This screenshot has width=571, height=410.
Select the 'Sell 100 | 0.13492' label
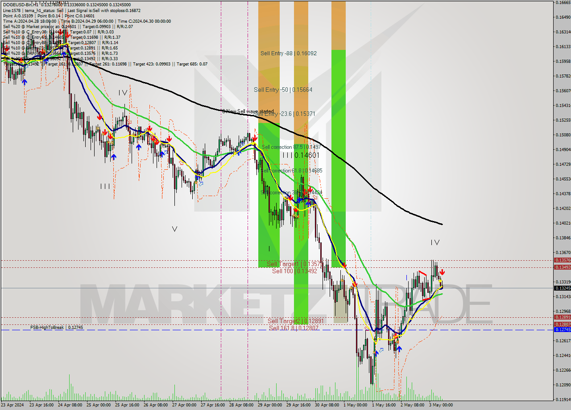point(294,271)
